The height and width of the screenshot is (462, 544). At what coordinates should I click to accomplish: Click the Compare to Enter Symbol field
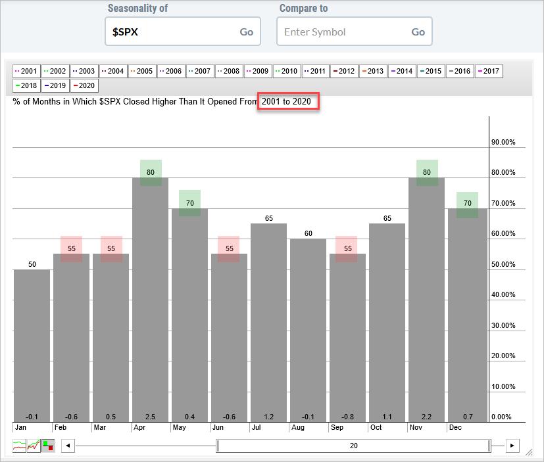click(342, 32)
